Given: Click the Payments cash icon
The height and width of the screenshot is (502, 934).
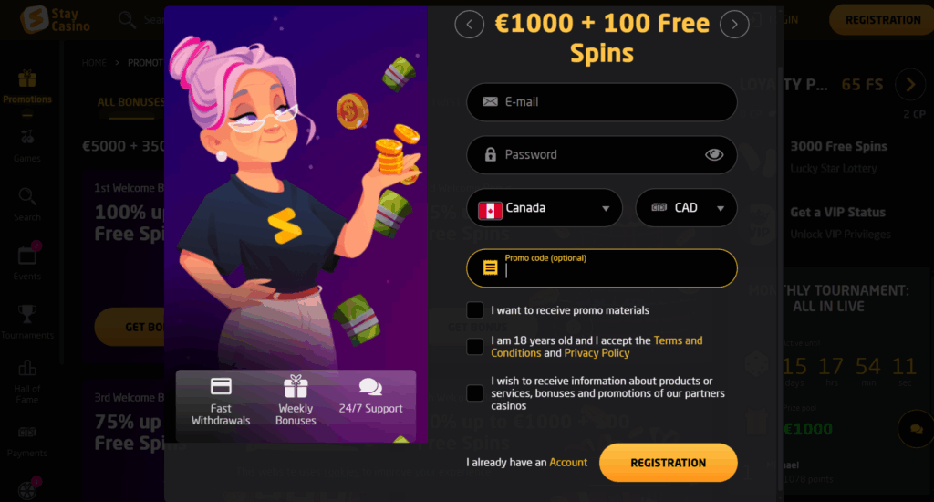Looking at the screenshot, I should 26,433.
